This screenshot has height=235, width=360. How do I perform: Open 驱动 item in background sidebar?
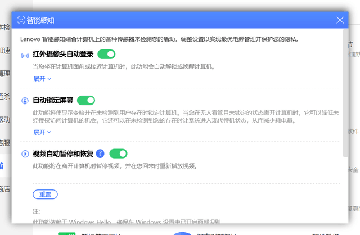(x=5, y=120)
